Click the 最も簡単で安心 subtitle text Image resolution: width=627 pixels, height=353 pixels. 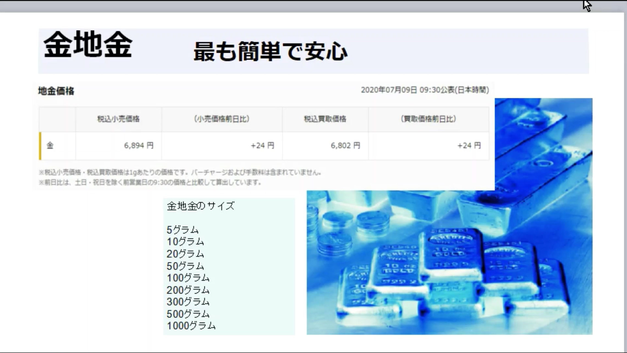270,51
